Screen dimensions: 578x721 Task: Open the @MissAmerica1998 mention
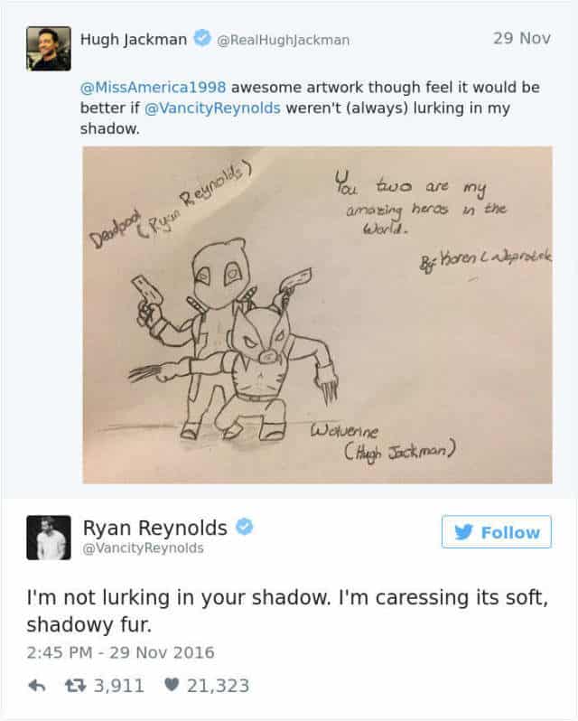153,87
